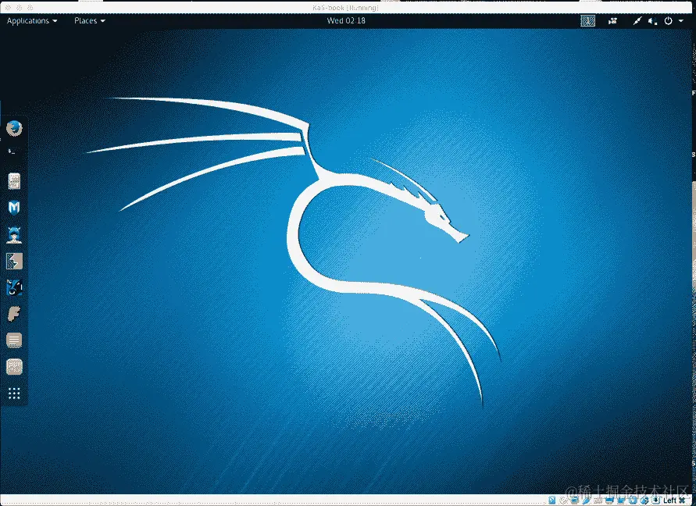Open the Places menu
The width and height of the screenshot is (696, 506).
tap(90, 21)
